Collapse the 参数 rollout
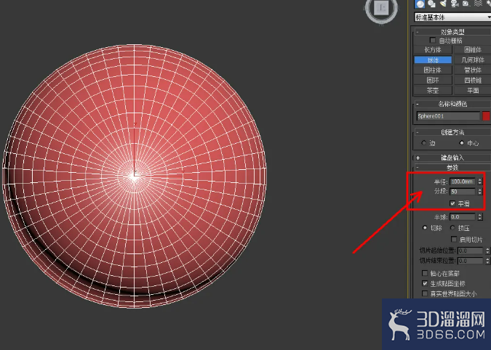The width and height of the screenshot is (491, 350). pyautogui.click(x=452, y=168)
